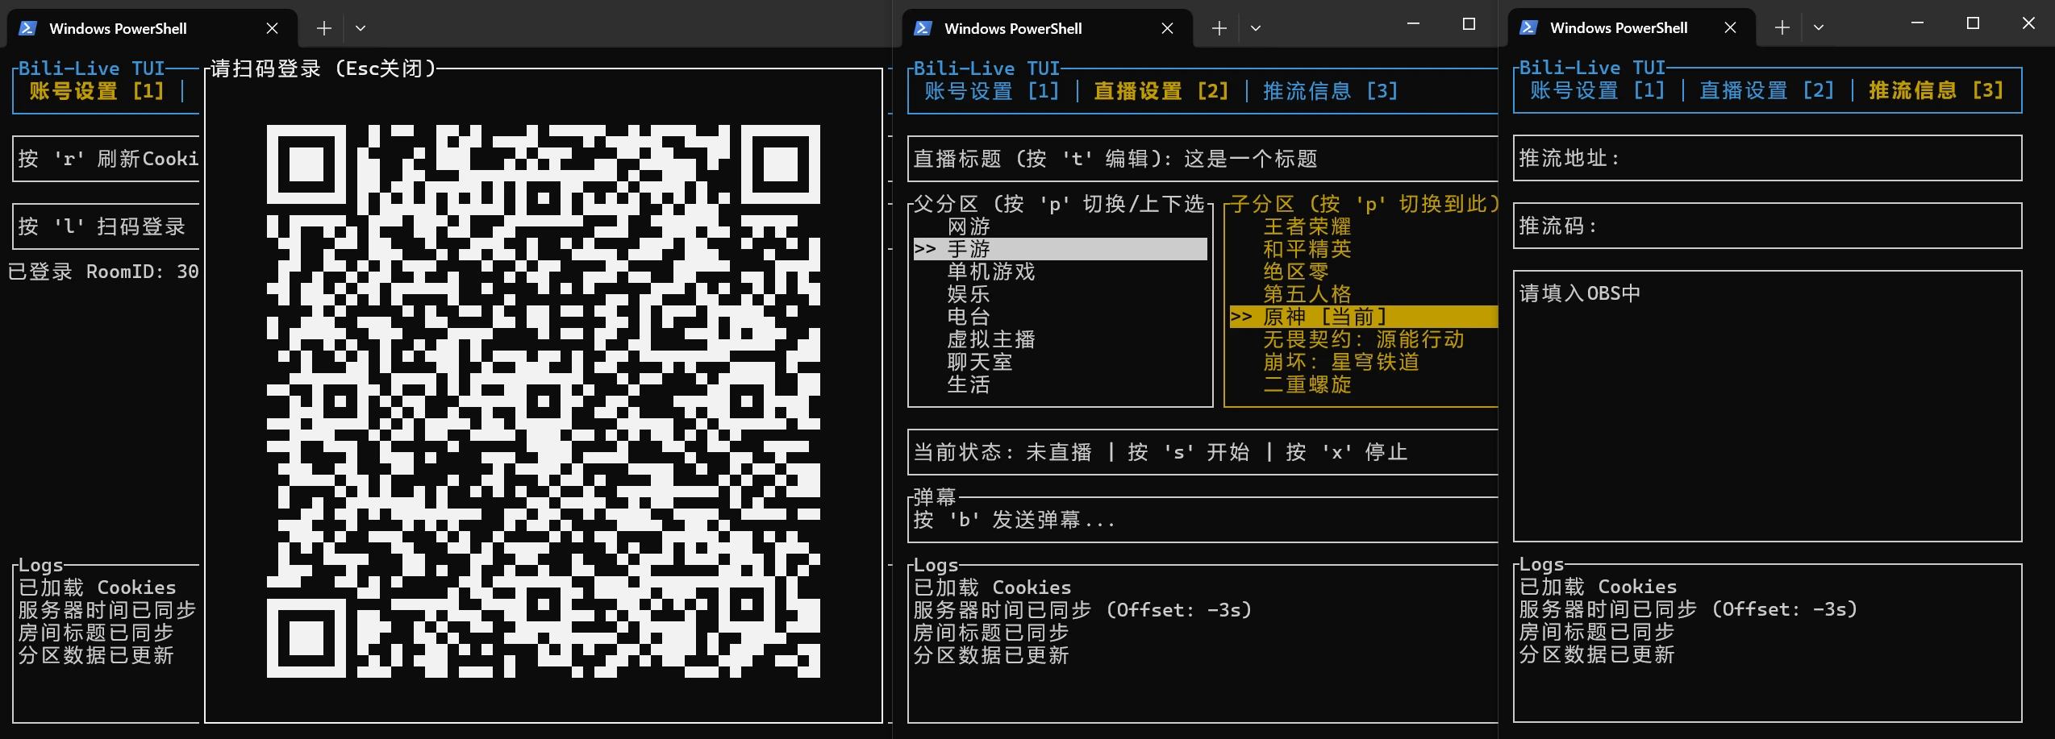The image size is (2055, 739).
Task: Expand the profile dropdown in the first window
Action: click(361, 28)
